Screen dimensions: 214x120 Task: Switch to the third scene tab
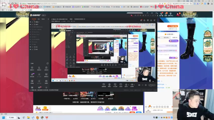43,19
